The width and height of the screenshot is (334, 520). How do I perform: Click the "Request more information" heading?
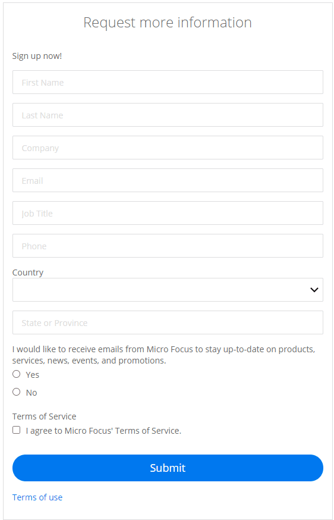(168, 22)
